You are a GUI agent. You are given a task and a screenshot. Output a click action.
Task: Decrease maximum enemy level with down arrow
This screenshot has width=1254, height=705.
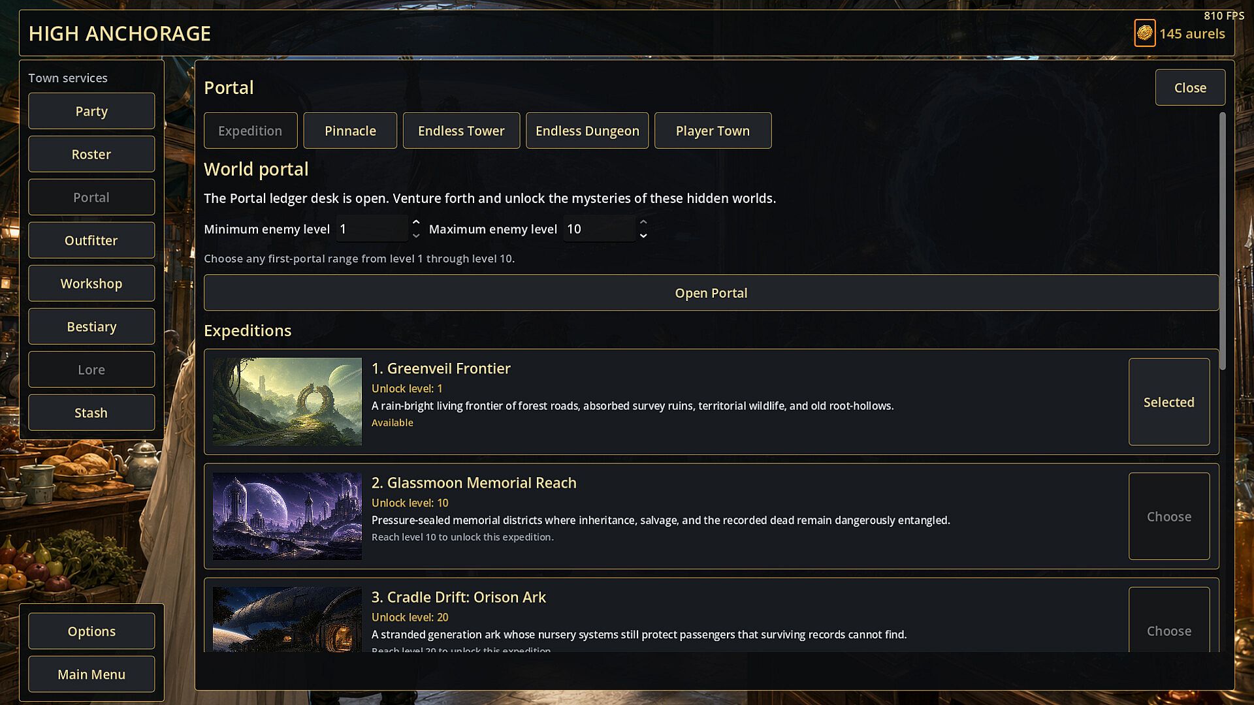[x=643, y=236]
